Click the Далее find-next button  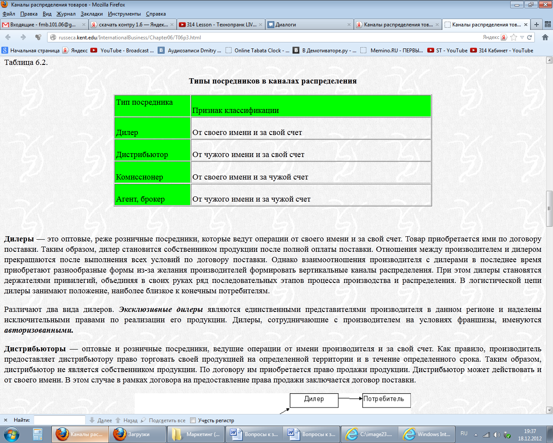(101, 420)
